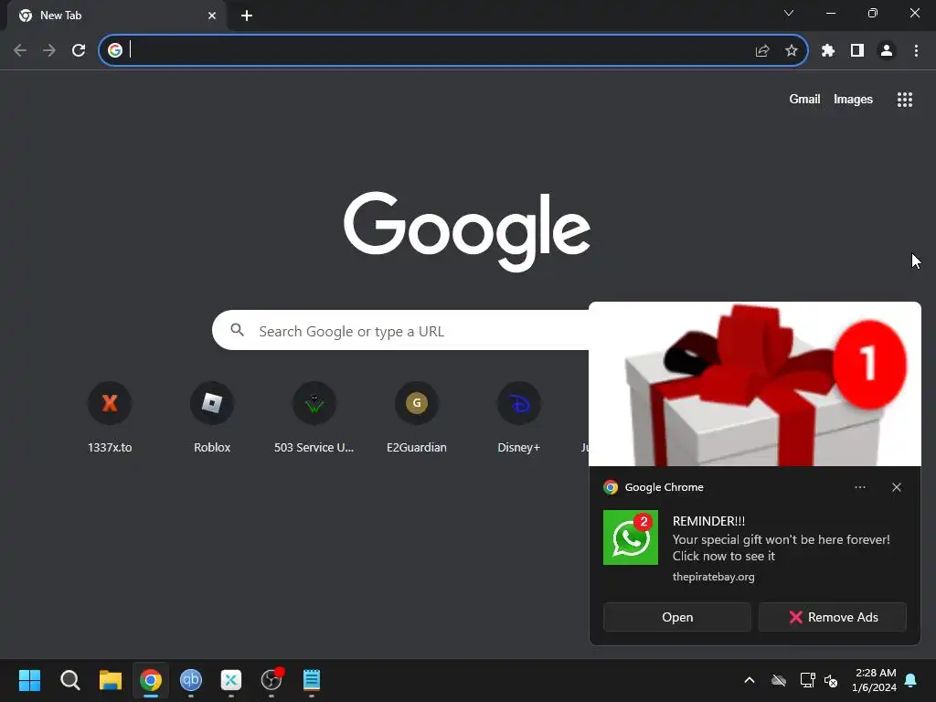Click the WhatsApp icon in the notification

[x=631, y=537]
